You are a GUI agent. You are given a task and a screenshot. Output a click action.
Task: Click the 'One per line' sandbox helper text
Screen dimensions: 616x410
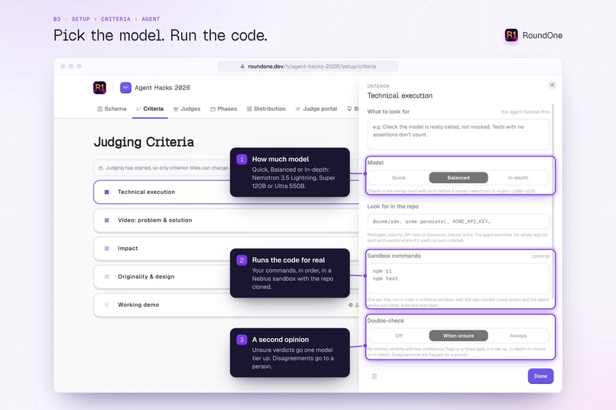click(458, 302)
